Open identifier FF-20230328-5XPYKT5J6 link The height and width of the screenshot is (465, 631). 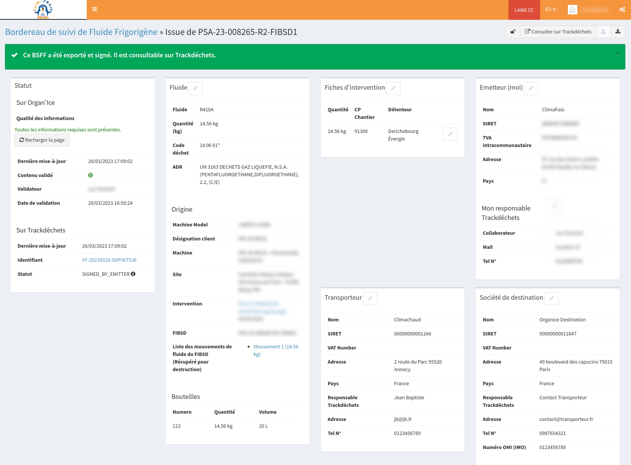109,260
